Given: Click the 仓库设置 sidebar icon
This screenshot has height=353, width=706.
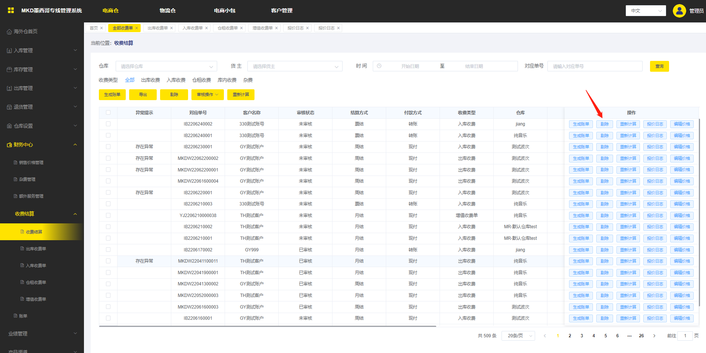Looking at the screenshot, I should [x=9, y=126].
